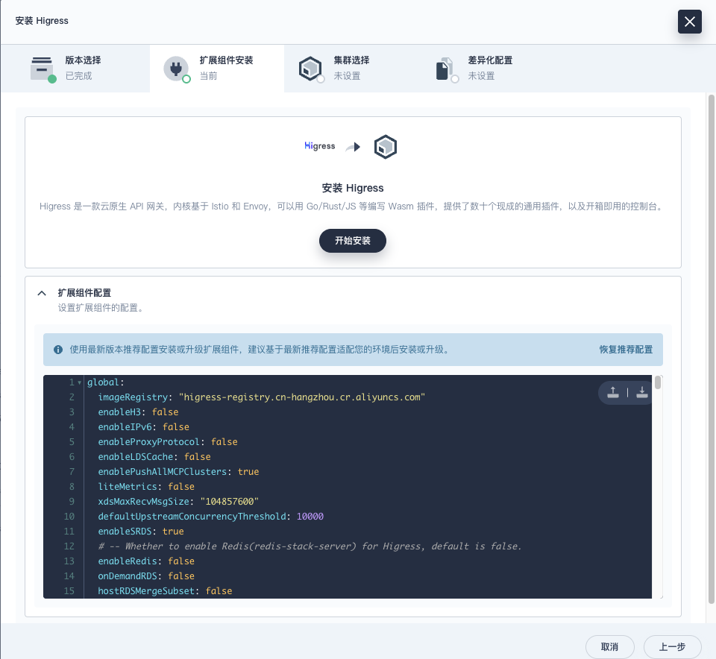716x659 pixels.
Task: Click the upload icon in the YAML editor
Action: click(x=612, y=392)
